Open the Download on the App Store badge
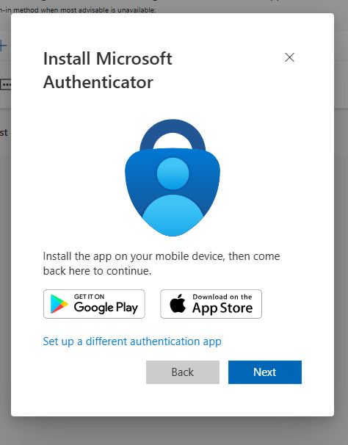Image resolution: width=348 pixels, height=445 pixels. tap(211, 304)
